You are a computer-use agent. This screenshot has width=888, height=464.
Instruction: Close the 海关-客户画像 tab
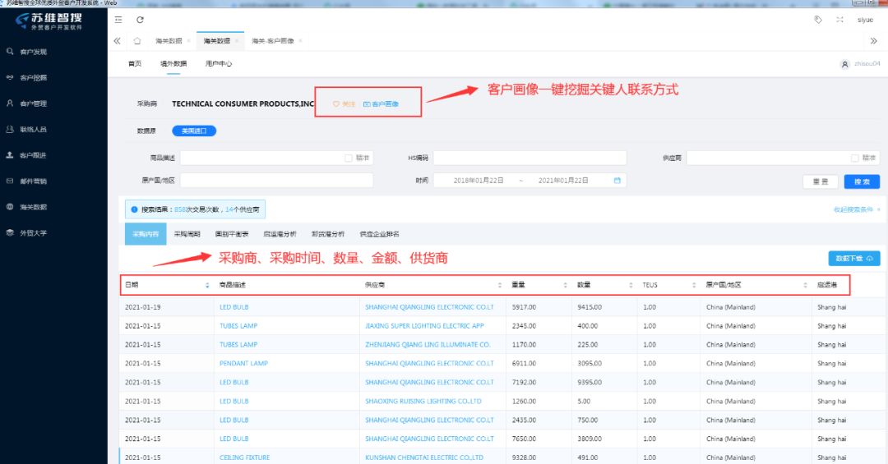pyautogui.click(x=300, y=41)
